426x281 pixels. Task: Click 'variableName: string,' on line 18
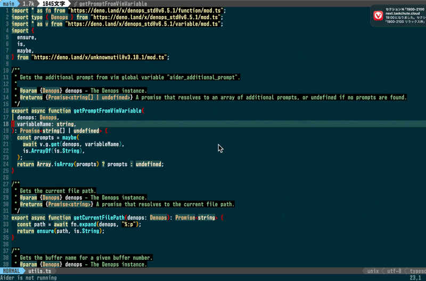[x=46, y=124]
